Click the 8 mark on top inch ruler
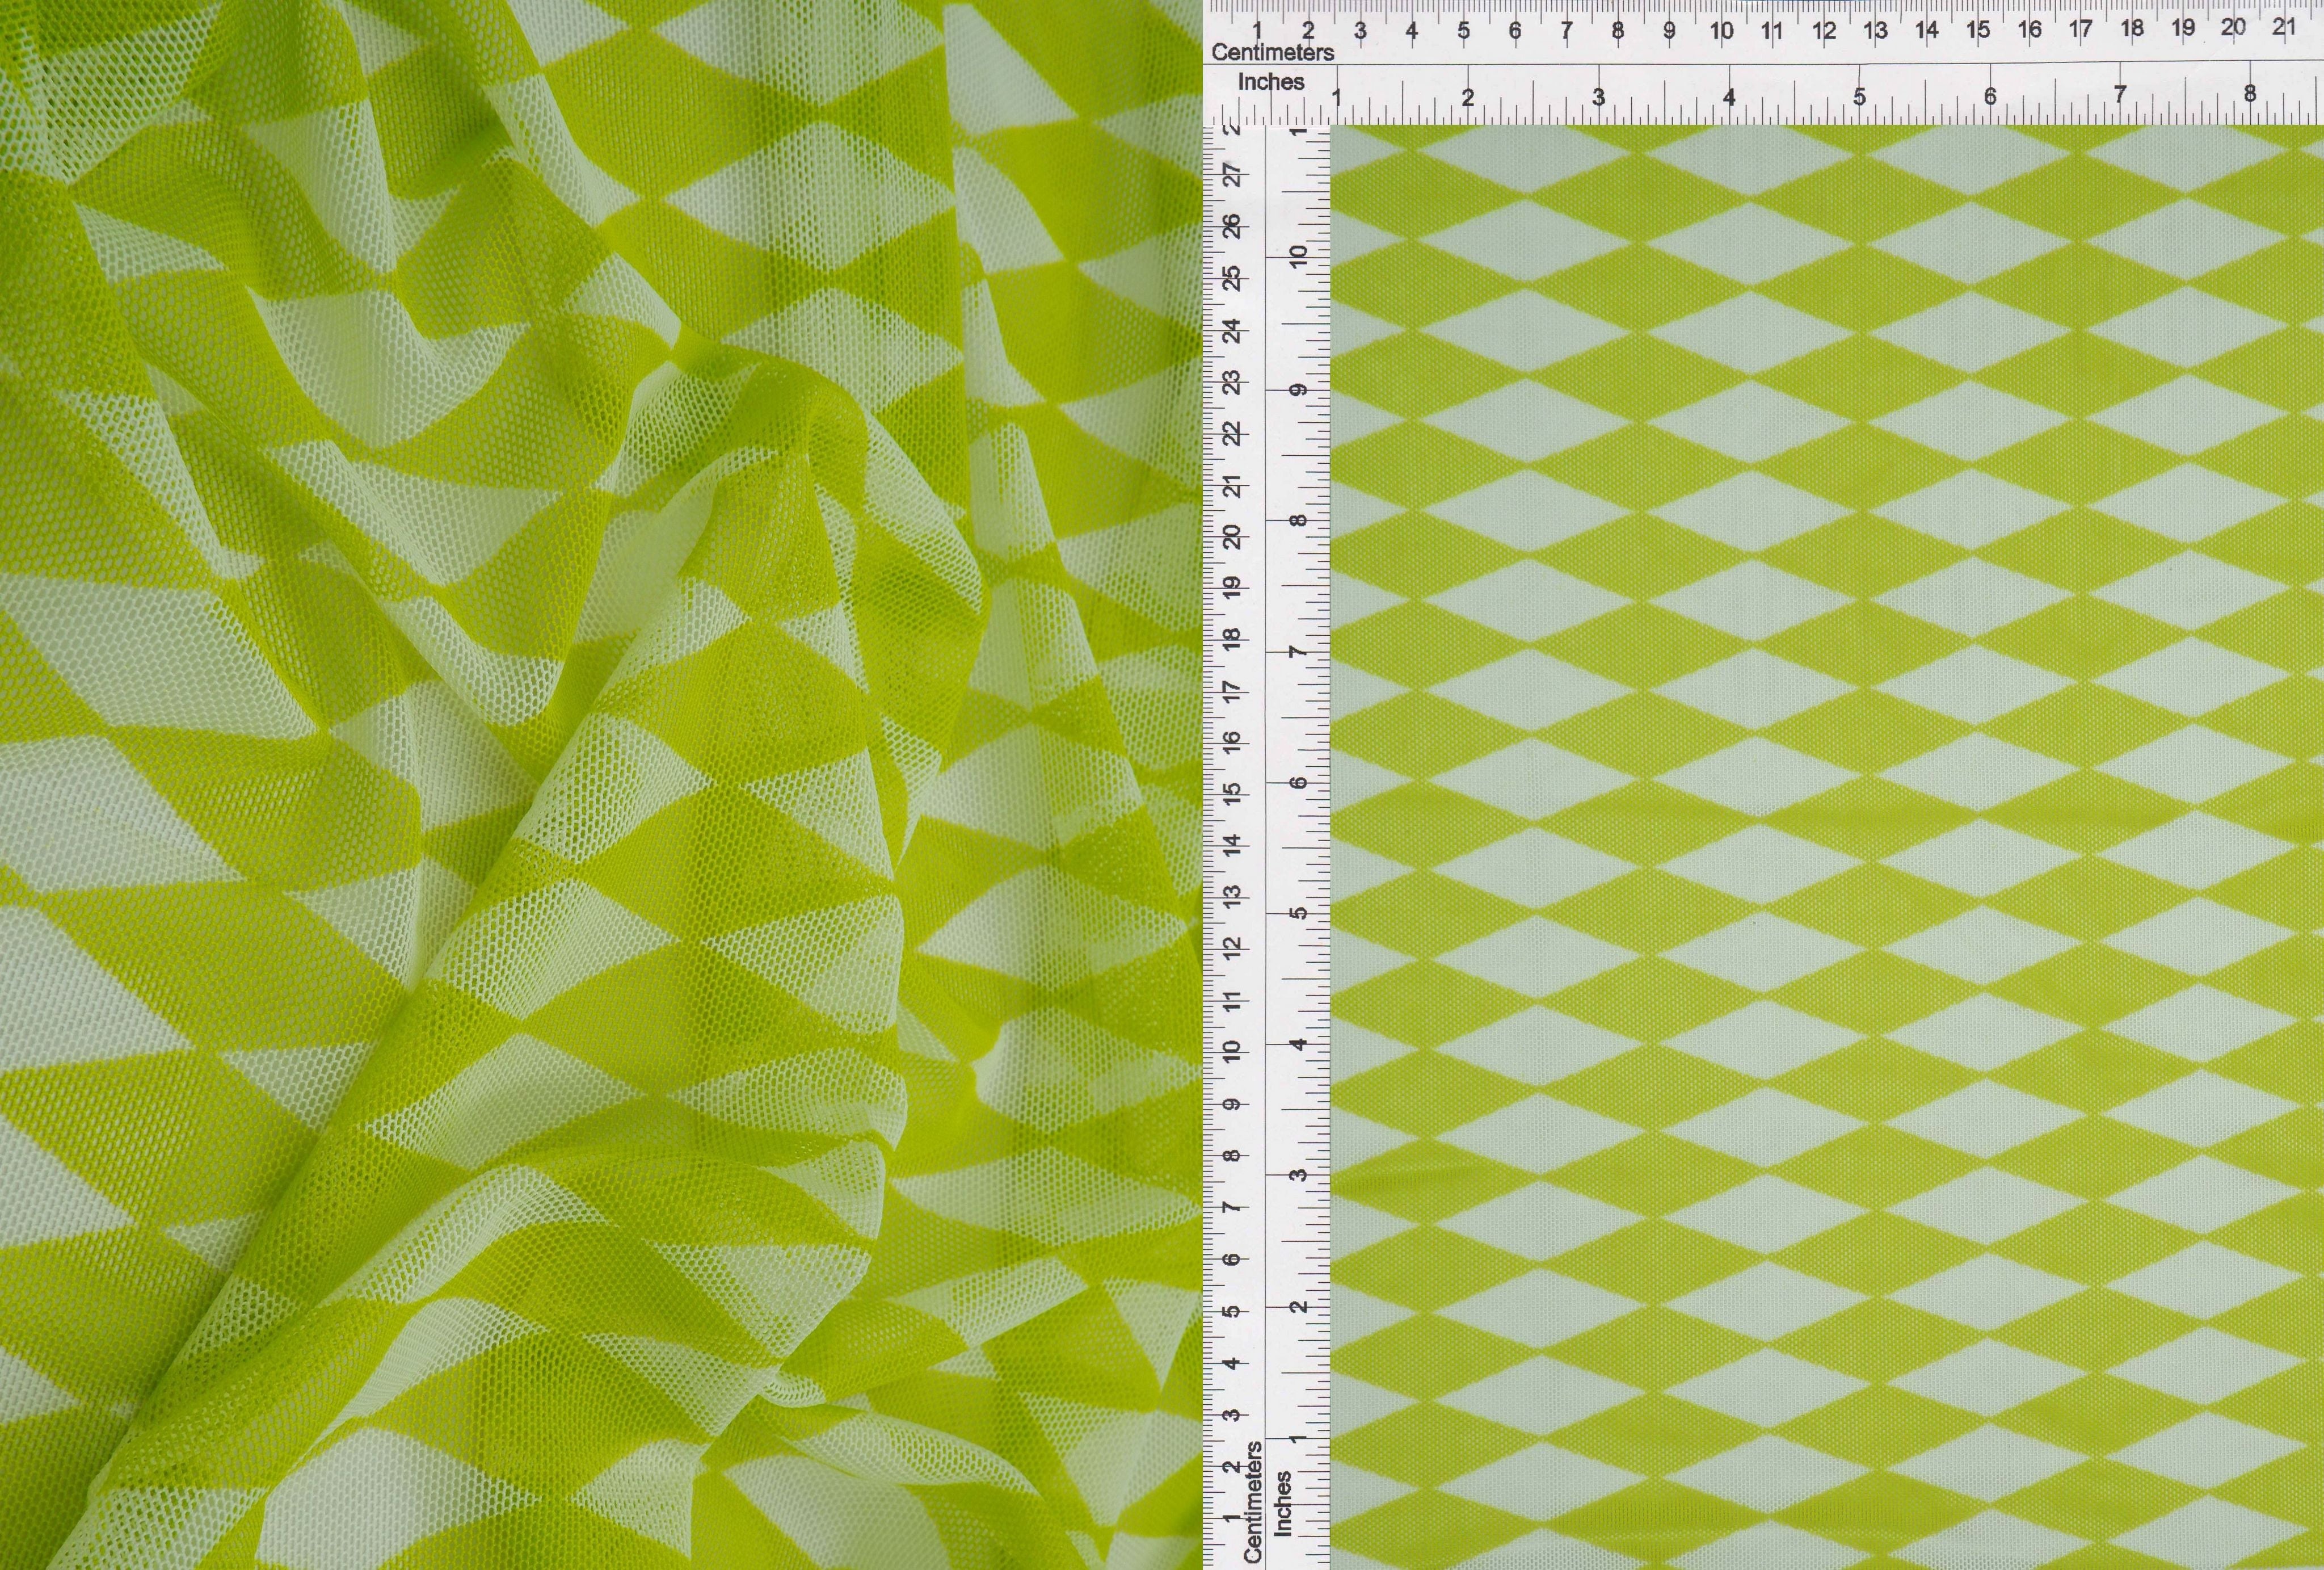 pos(2250,94)
